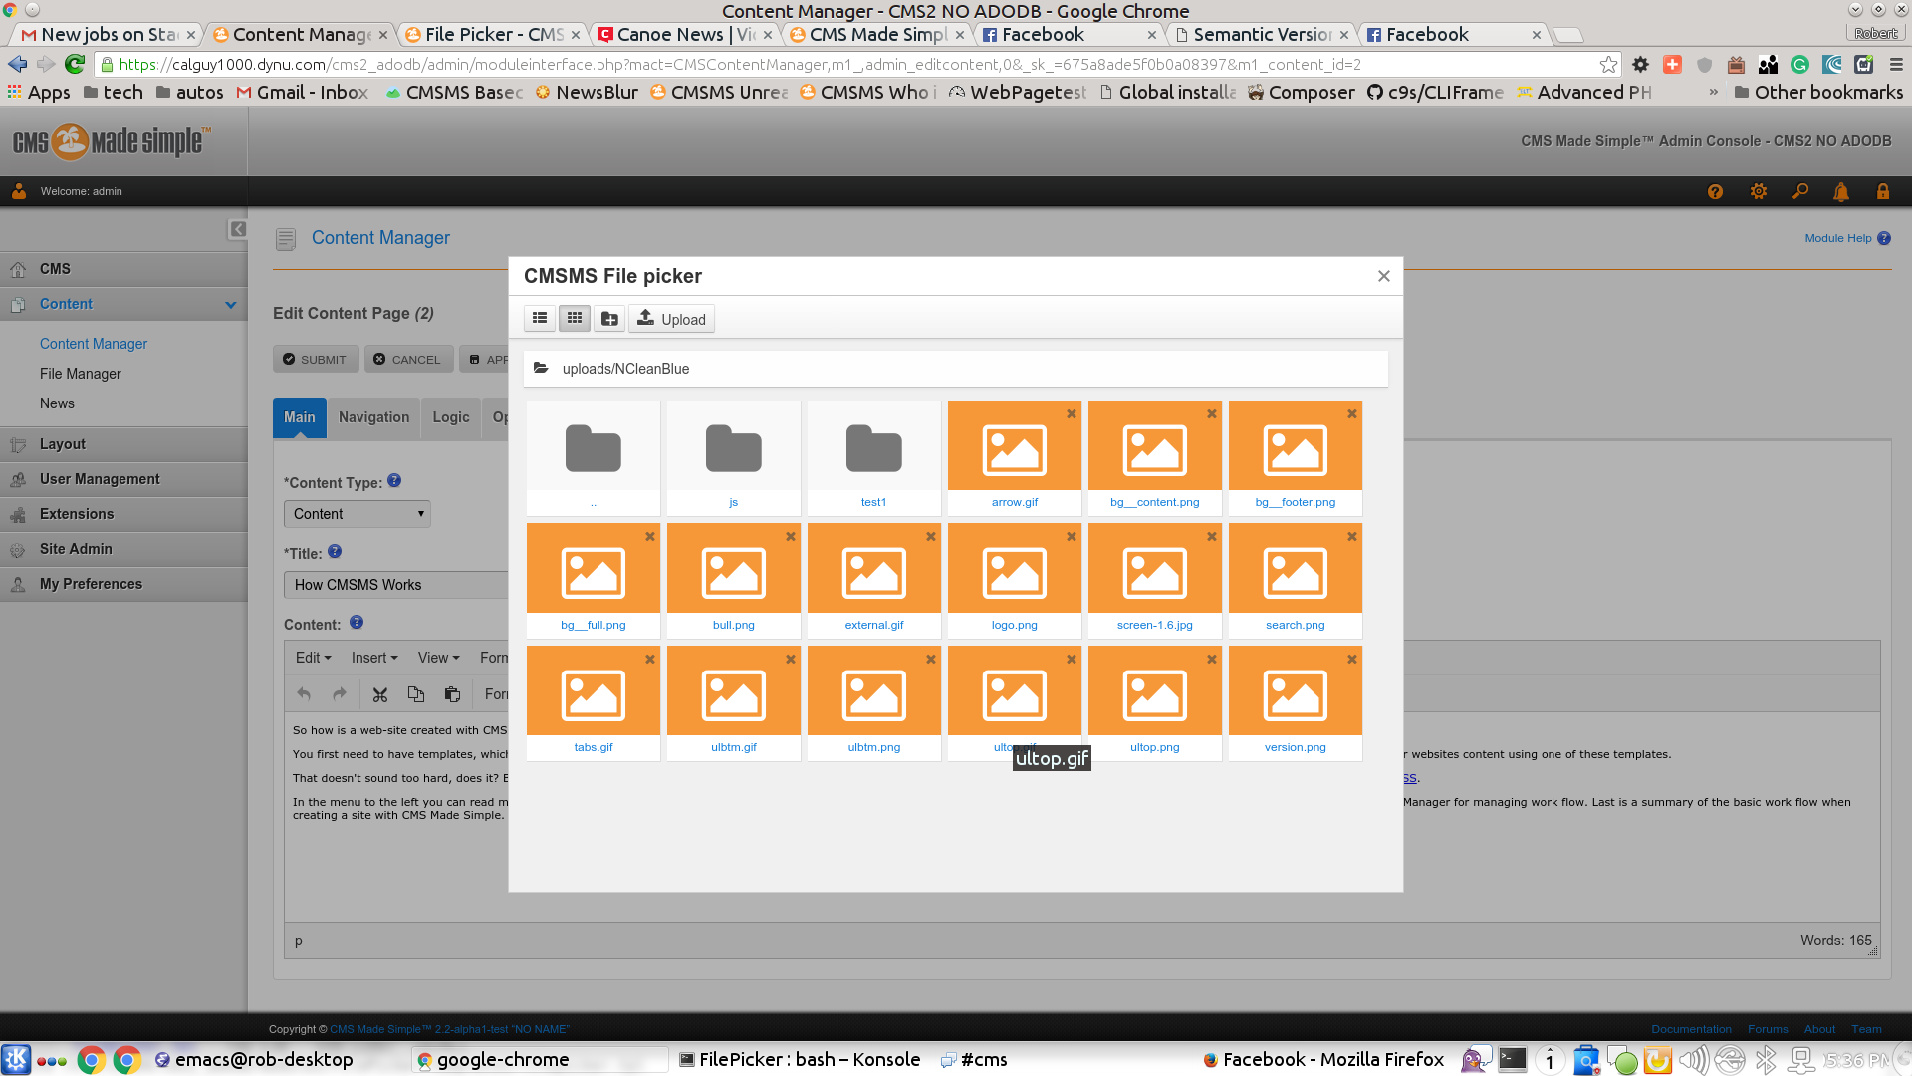
Task: Click the logout lock icon
Action: (1883, 191)
